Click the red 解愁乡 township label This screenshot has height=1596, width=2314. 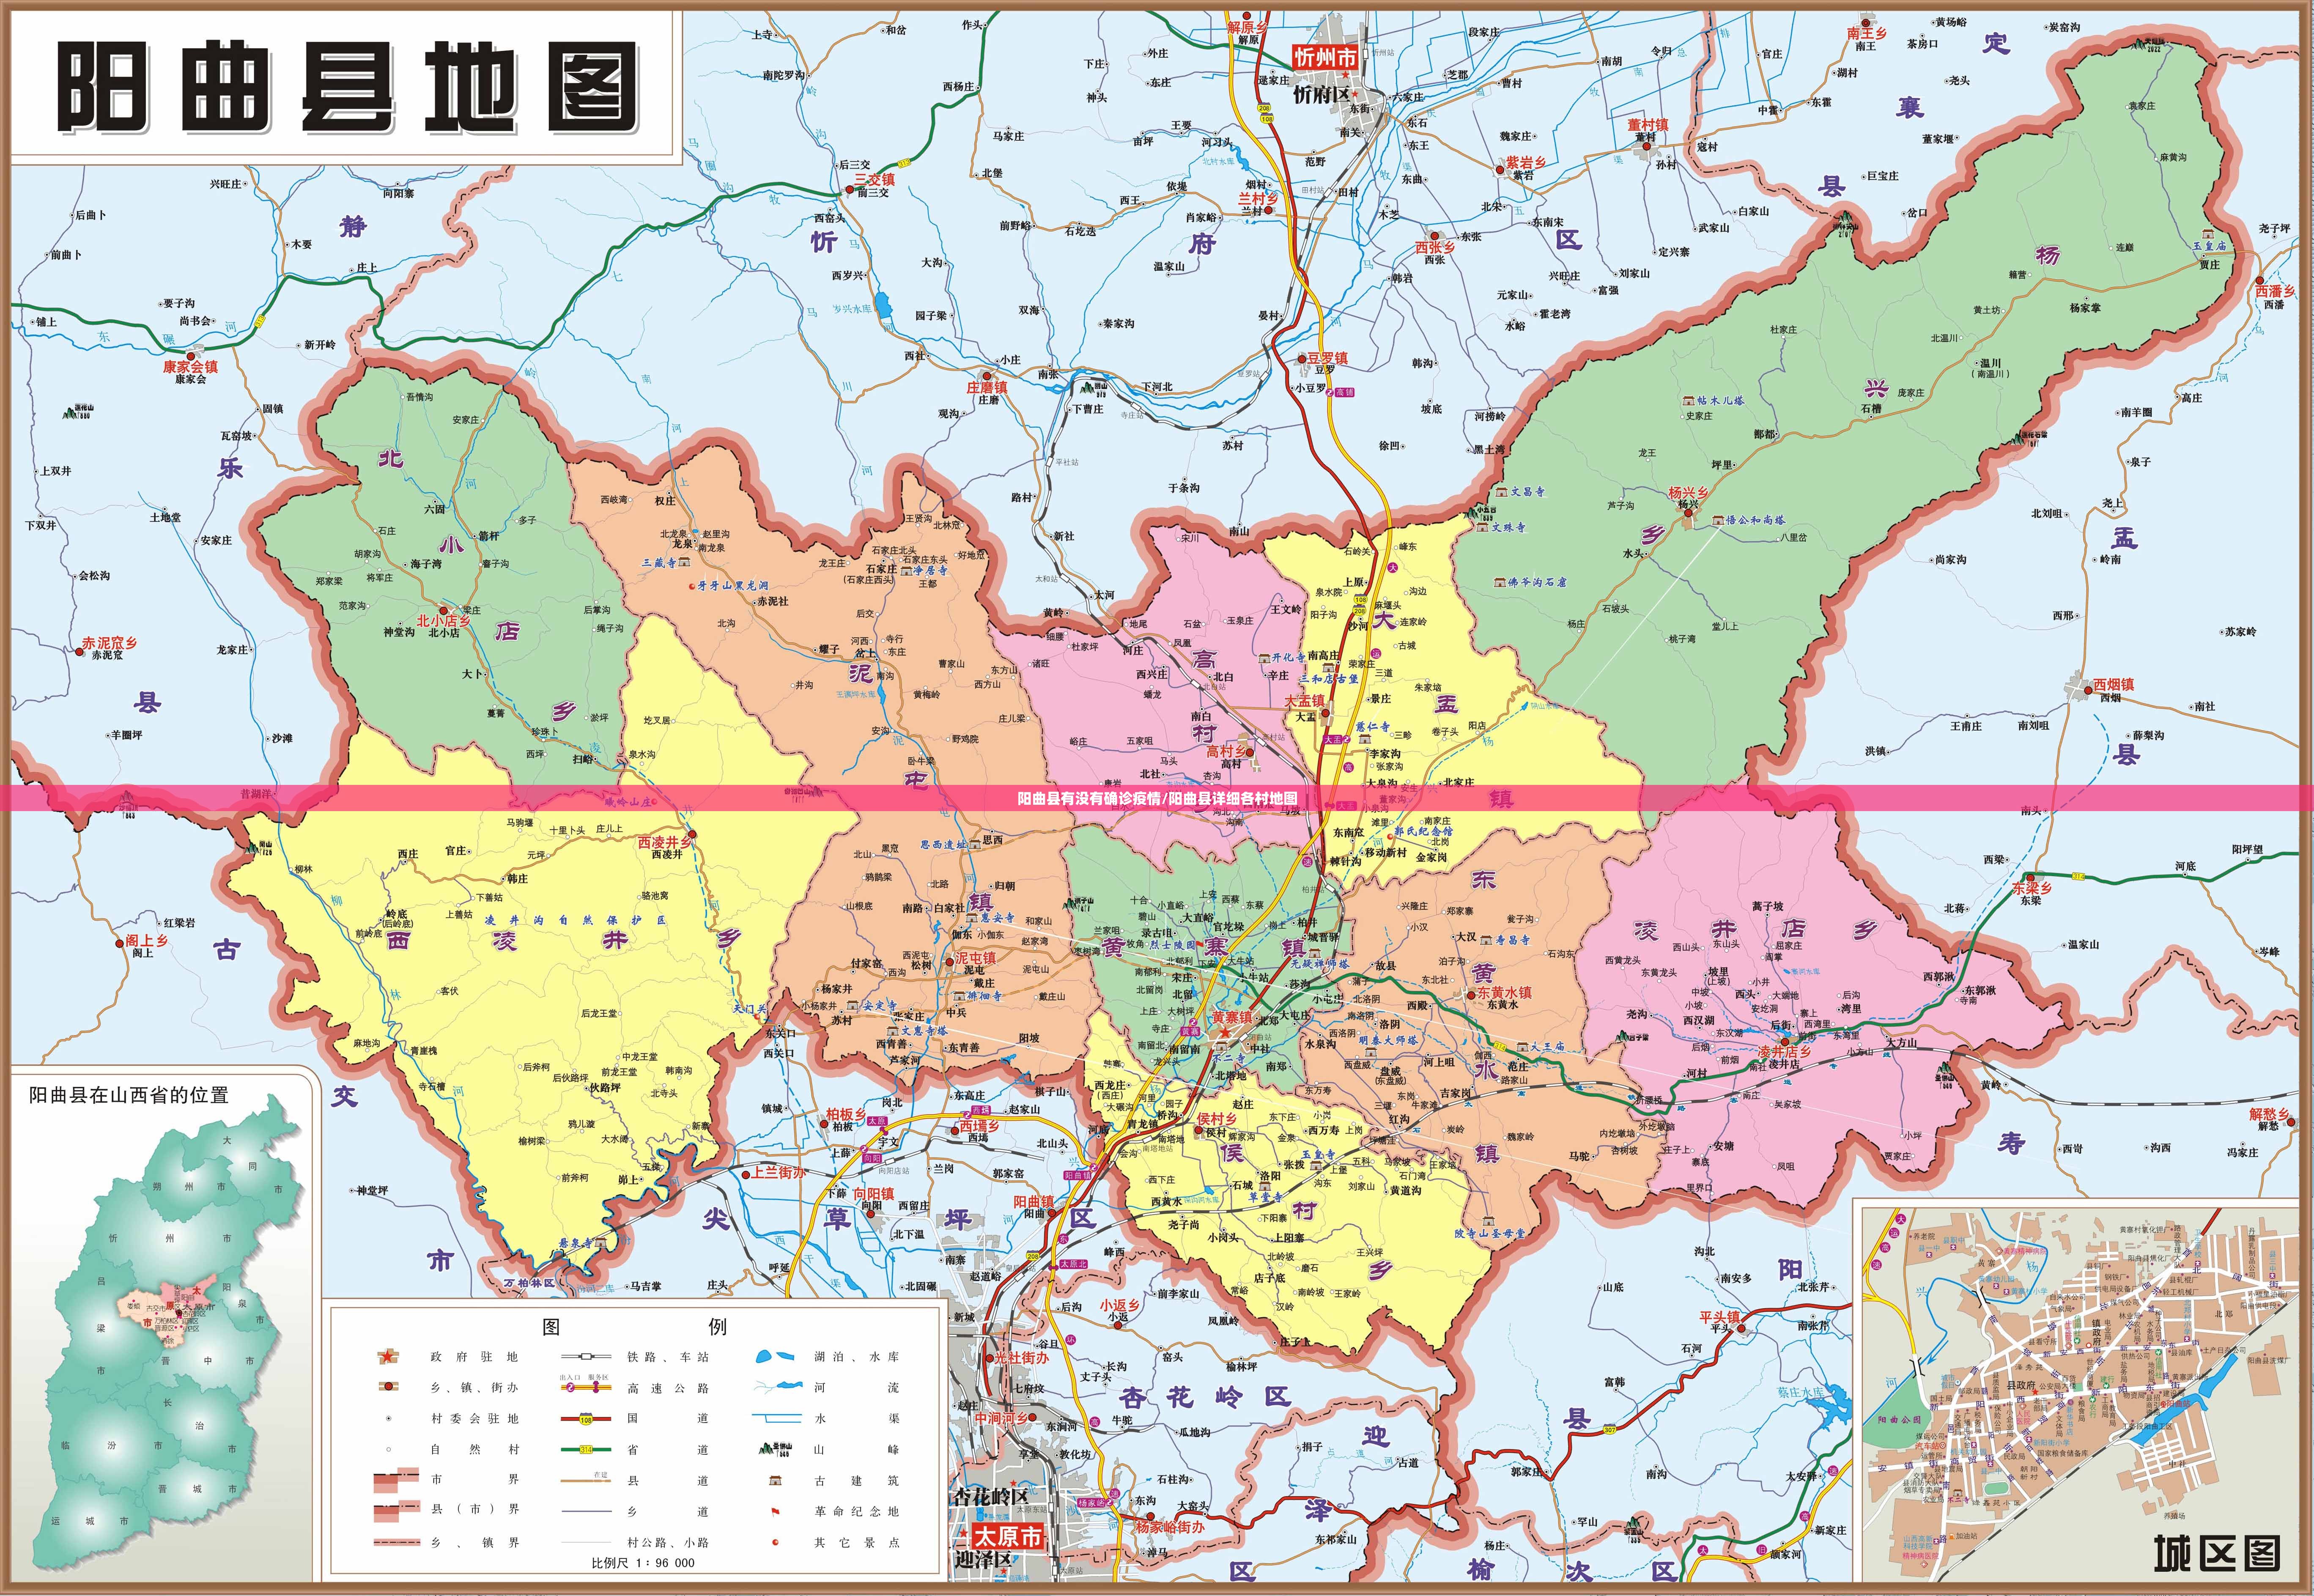pos(2270,1114)
